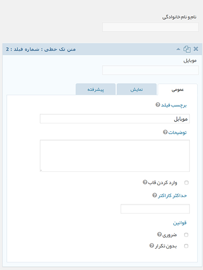The image size is (203, 270).
Task: Collapse field 2 panel with the up arrow
Action: coord(178,49)
